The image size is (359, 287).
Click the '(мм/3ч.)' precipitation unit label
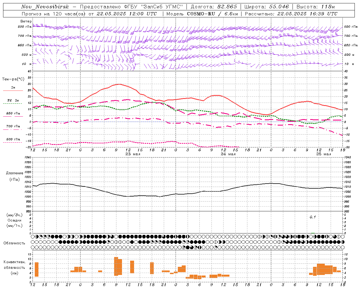(x=14, y=215)
